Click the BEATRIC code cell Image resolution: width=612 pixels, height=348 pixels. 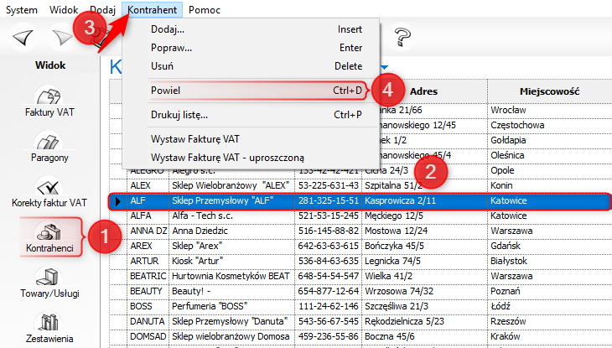(148, 276)
